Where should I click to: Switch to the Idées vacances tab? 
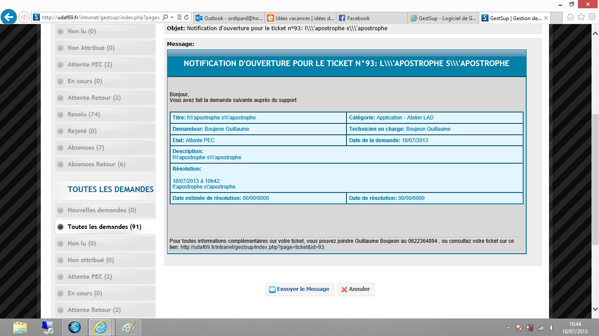[300, 18]
